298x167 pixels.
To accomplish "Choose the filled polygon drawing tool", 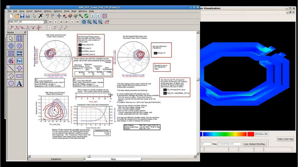I will (19, 68).
